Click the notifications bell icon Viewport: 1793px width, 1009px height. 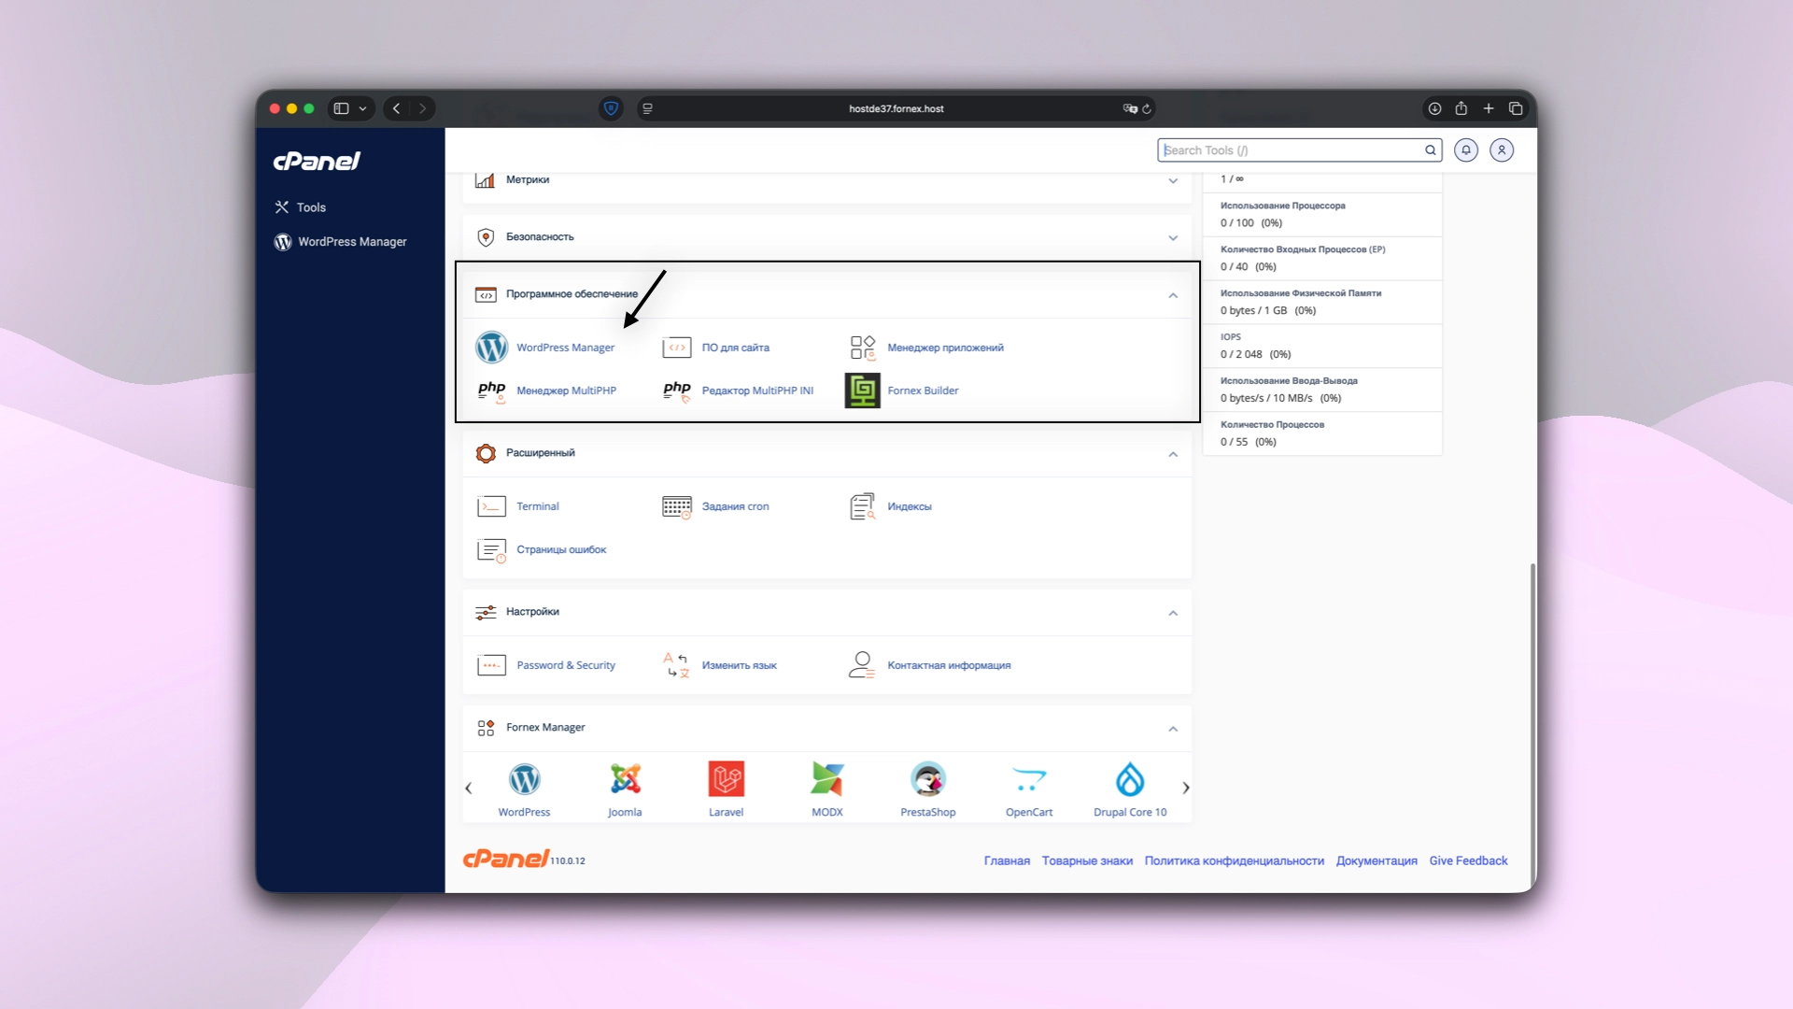click(x=1465, y=149)
